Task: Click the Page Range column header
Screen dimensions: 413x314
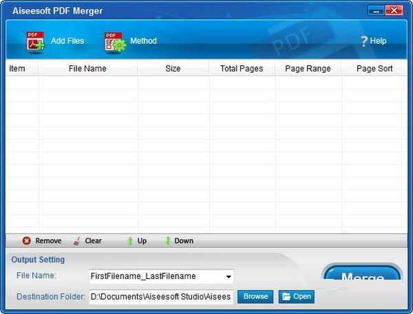Action: point(308,69)
